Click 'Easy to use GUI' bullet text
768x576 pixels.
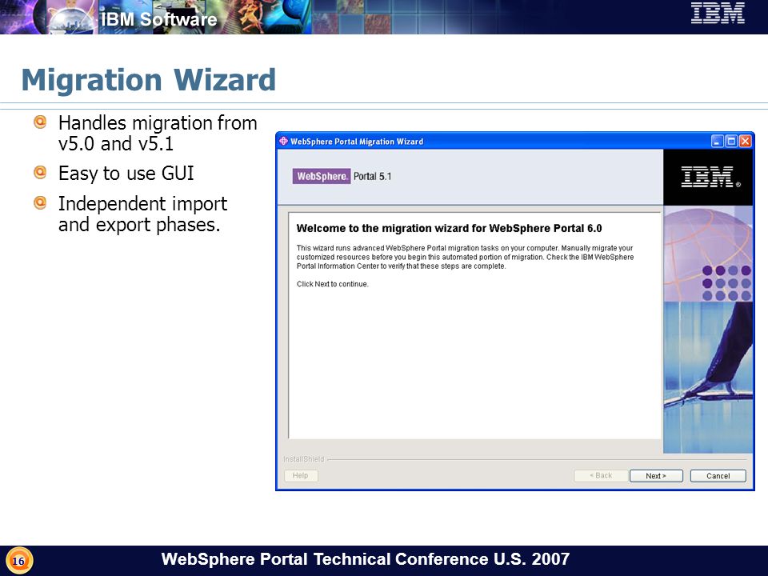[126, 174]
